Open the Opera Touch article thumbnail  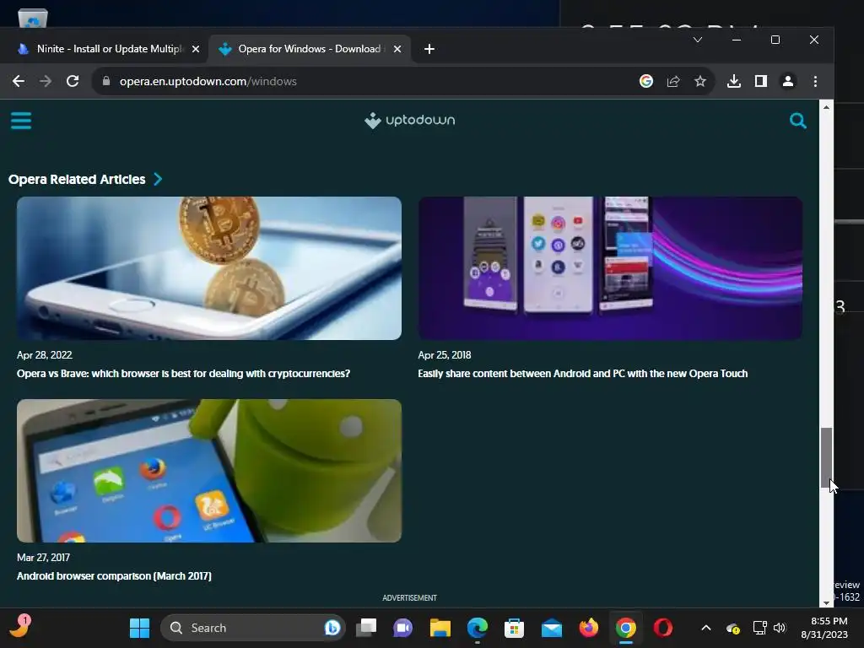point(610,268)
